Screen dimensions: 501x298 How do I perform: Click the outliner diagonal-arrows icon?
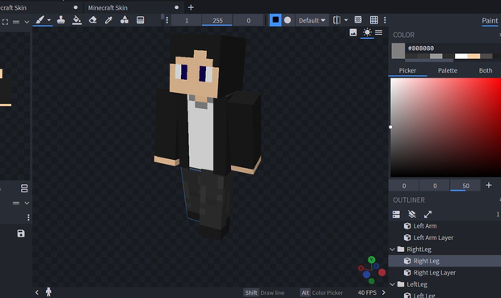[x=427, y=214]
